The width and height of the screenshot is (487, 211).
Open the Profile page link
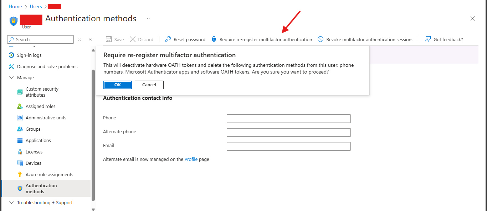(191, 159)
